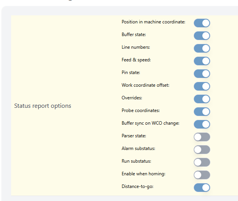Click the Alarm substatus label text

138,148
